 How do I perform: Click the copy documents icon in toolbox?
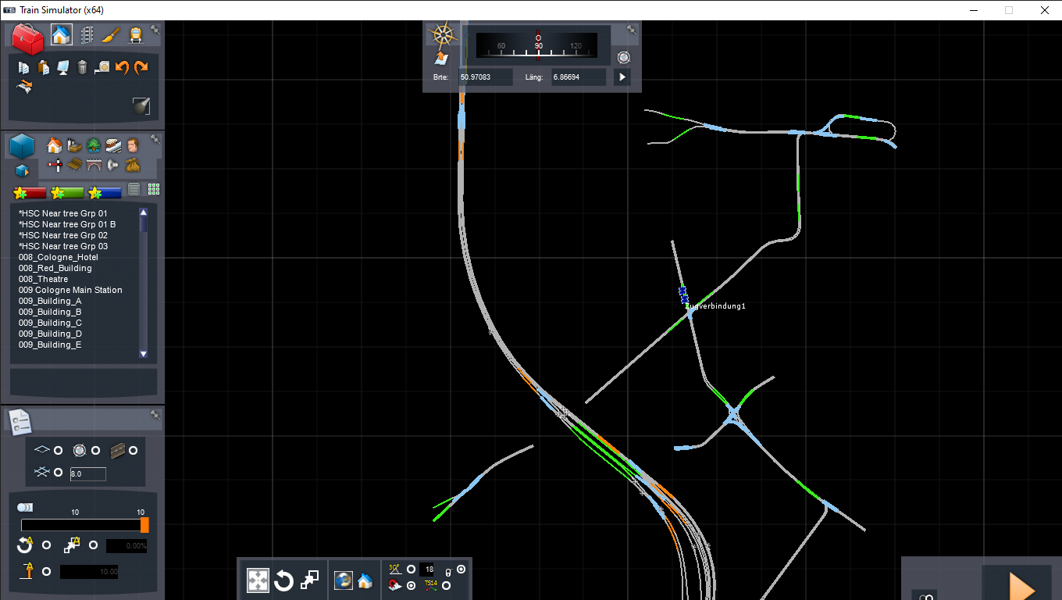pos(23,68)
